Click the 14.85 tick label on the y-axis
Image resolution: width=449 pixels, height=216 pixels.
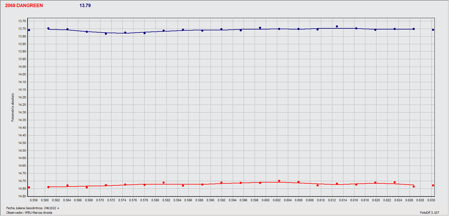22,196
